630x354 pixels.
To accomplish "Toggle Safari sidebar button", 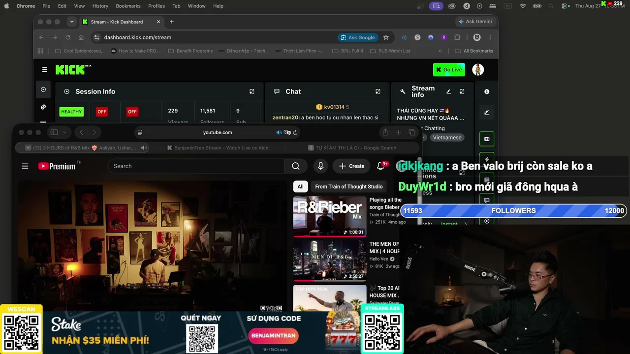I will click(54, 132).
